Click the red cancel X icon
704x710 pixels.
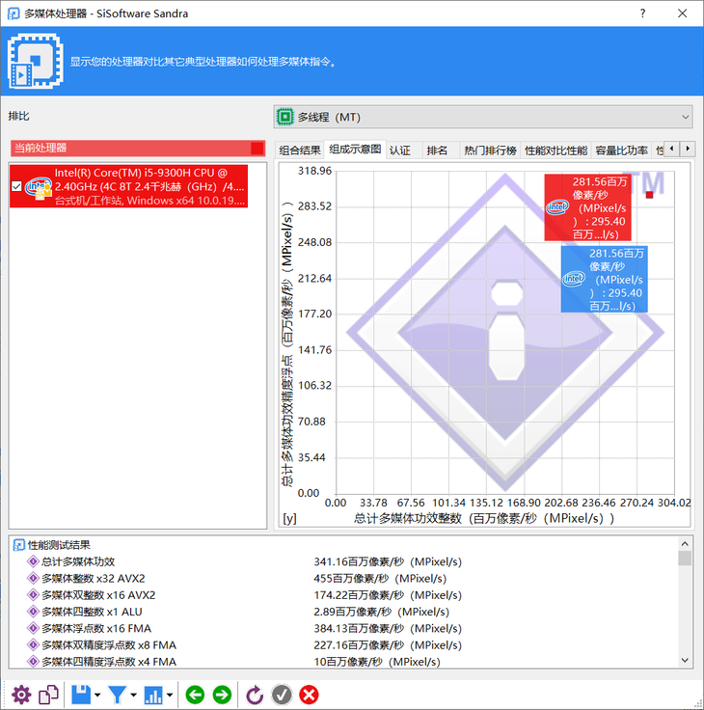click(x=310, y=695)
